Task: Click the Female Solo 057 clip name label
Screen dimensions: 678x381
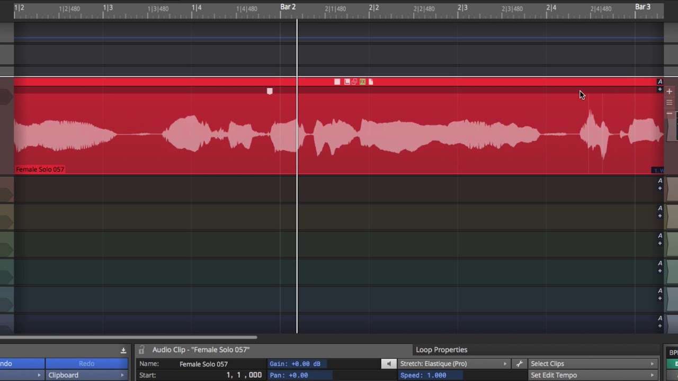Action: click(40, 169)
